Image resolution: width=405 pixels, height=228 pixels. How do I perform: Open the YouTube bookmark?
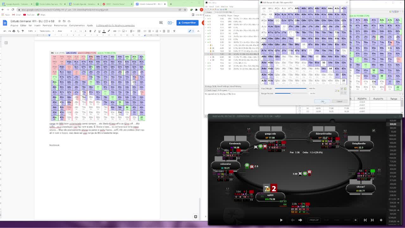coord(29,15)
